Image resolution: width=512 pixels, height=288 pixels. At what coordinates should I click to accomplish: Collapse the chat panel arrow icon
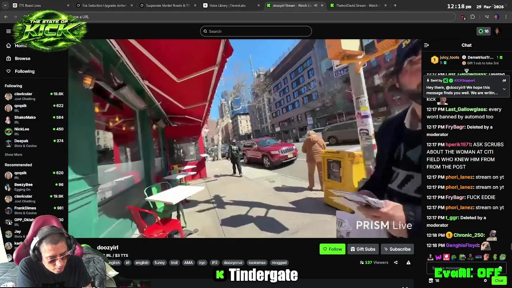(x=426, y=45)
